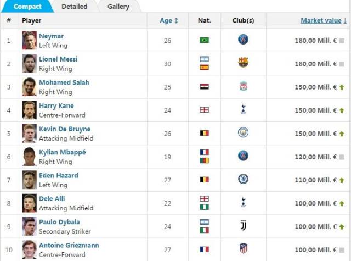
Task: Click Antoine Griezmann's player name link
Action: [69, 245]
